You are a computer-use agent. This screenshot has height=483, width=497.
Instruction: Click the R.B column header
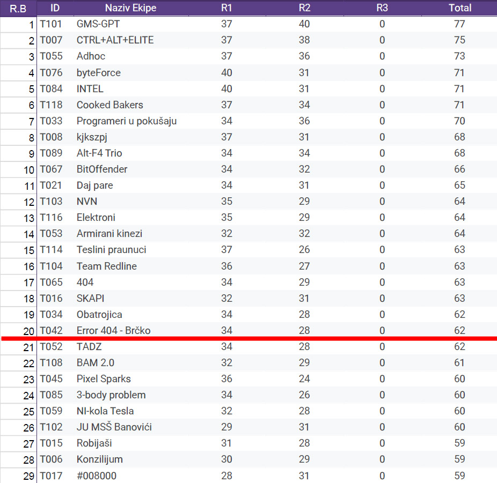(19, 8)
